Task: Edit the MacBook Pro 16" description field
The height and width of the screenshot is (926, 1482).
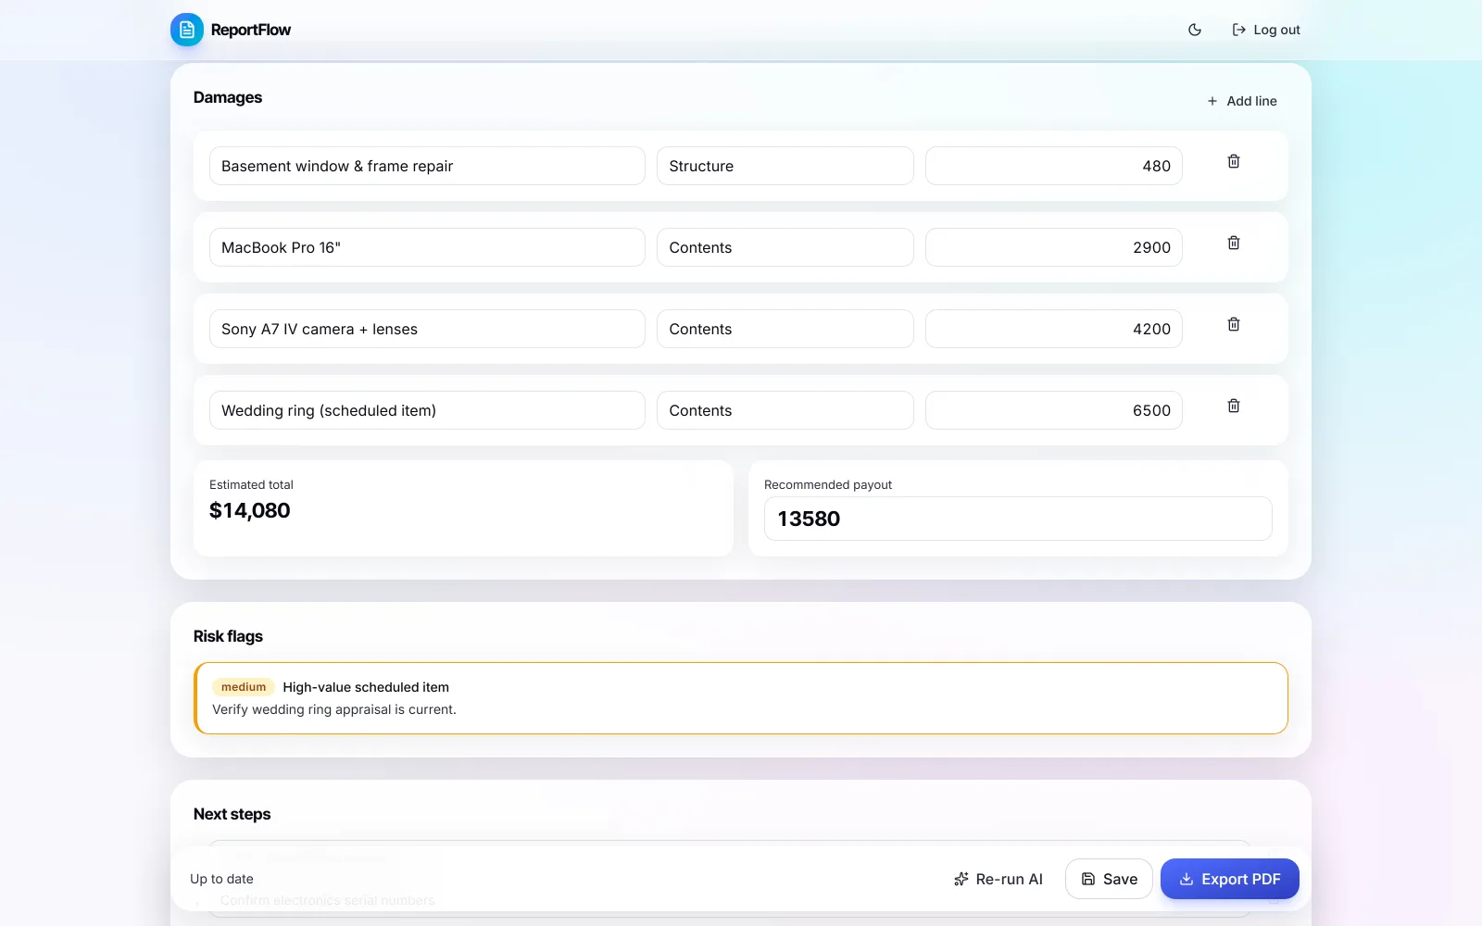Action: coord(427,247)
